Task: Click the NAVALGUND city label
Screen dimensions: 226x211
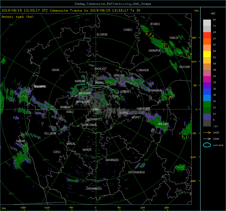Action: pos(83,102)
